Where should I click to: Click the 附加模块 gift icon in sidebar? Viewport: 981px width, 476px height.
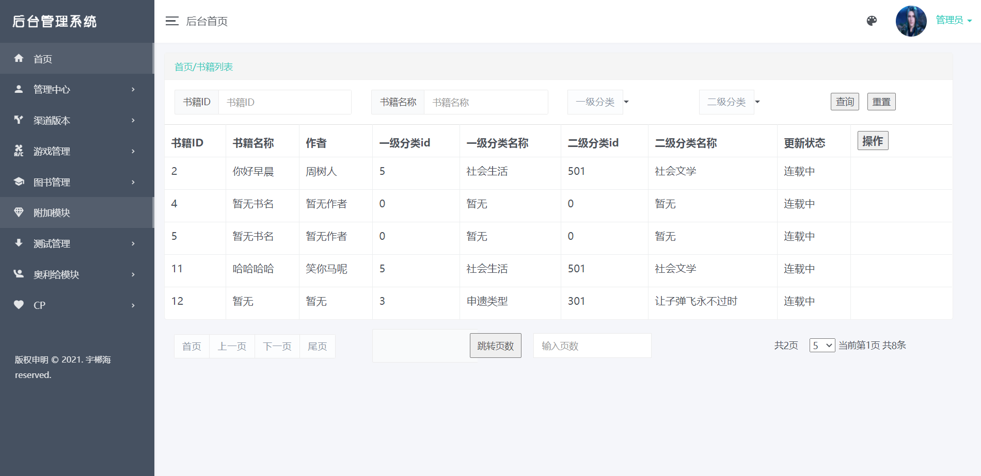pyautogui.click(x=19, y=212)
